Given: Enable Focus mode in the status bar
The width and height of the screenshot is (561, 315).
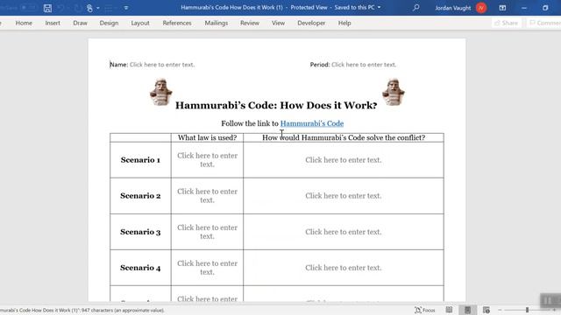Looking at the screenshot, I should pos(424,310).
